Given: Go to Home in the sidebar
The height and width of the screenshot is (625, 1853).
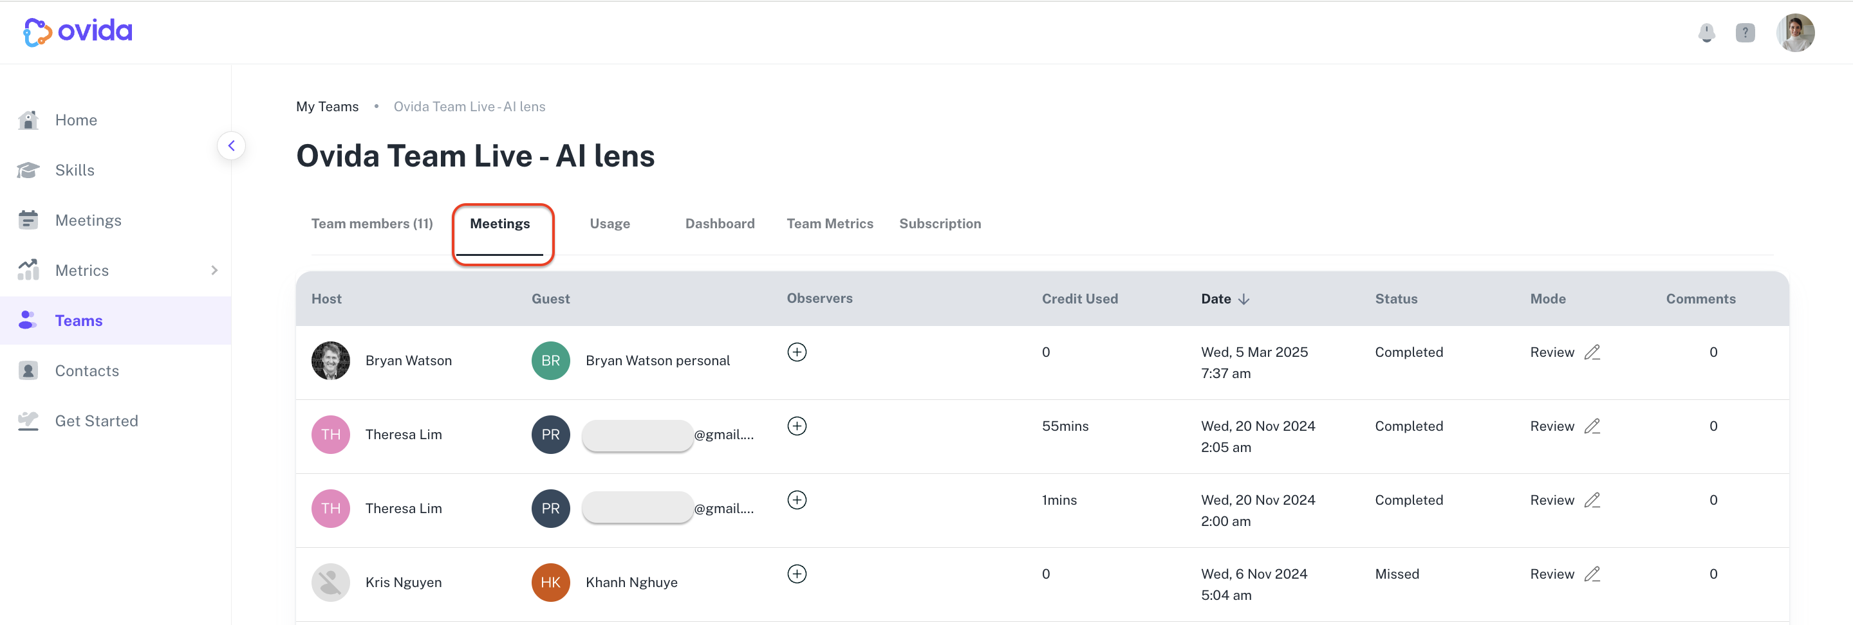Looking at the screenshot, I should point(116,120).
